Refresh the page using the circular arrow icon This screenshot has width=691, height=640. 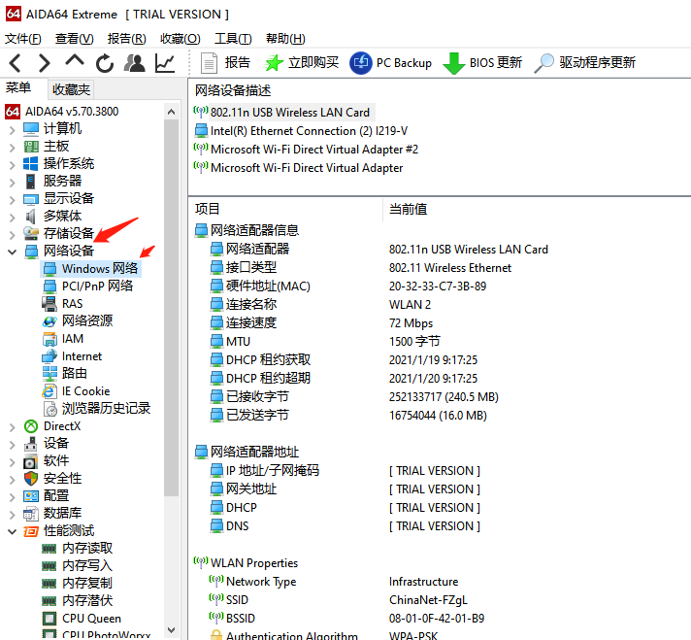click(x=105, y=63)
